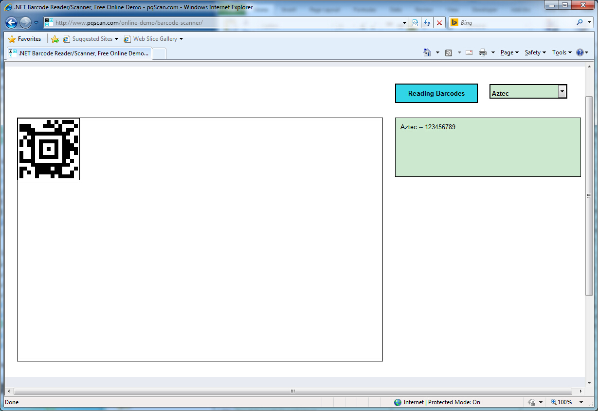Expand the zoom level dropdown arrow
598x411 pixels.
pyautogui.click(x=581, y=402)
